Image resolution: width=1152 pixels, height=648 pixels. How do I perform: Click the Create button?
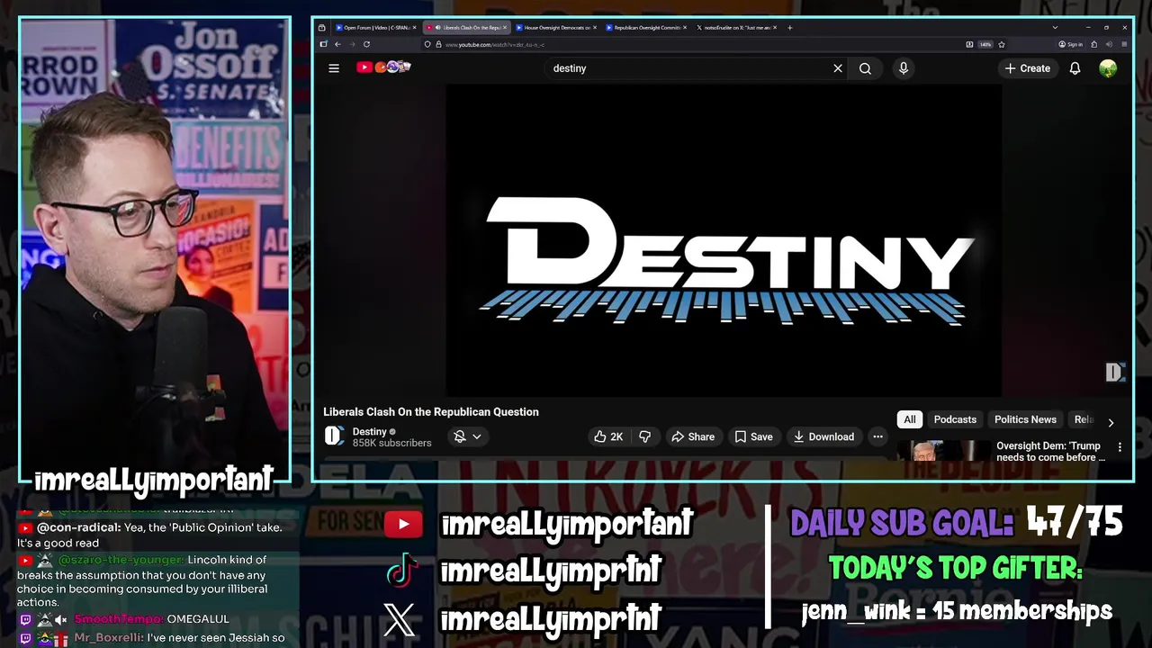point(1027,68)
